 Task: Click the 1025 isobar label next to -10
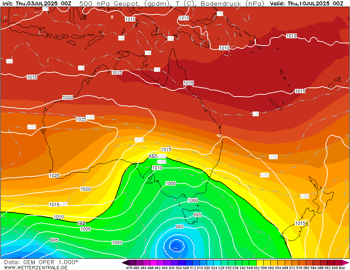click(x=81, y=119)
